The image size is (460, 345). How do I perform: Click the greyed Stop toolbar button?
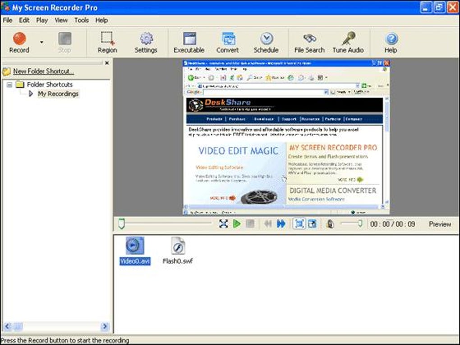point(64,42)
